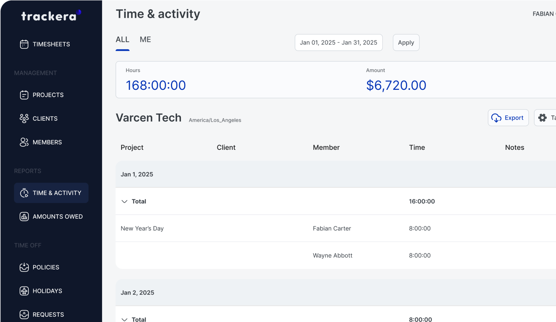Select the 168:00:00 hours total

coord(156,85)
